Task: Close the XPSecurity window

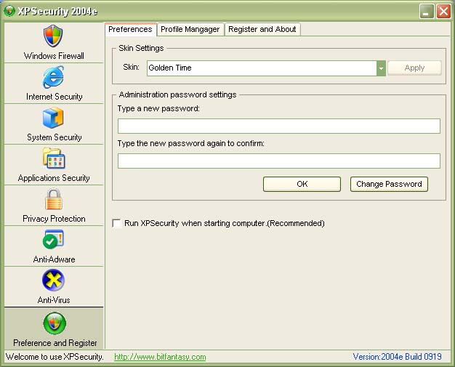Action: [443, 12]
